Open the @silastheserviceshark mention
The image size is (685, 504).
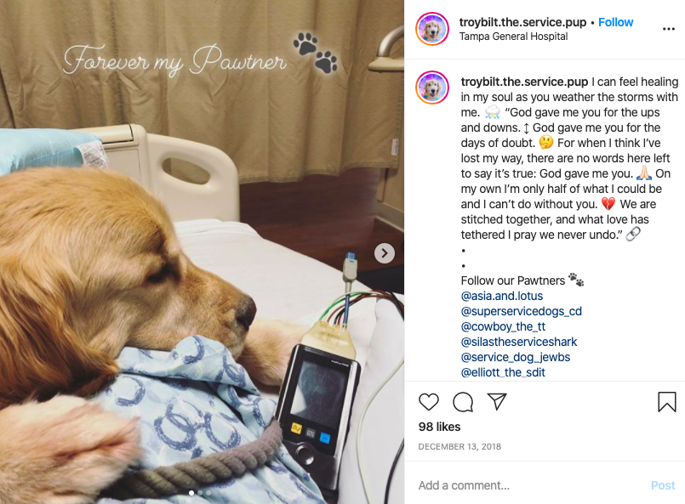tap(518, 342)
